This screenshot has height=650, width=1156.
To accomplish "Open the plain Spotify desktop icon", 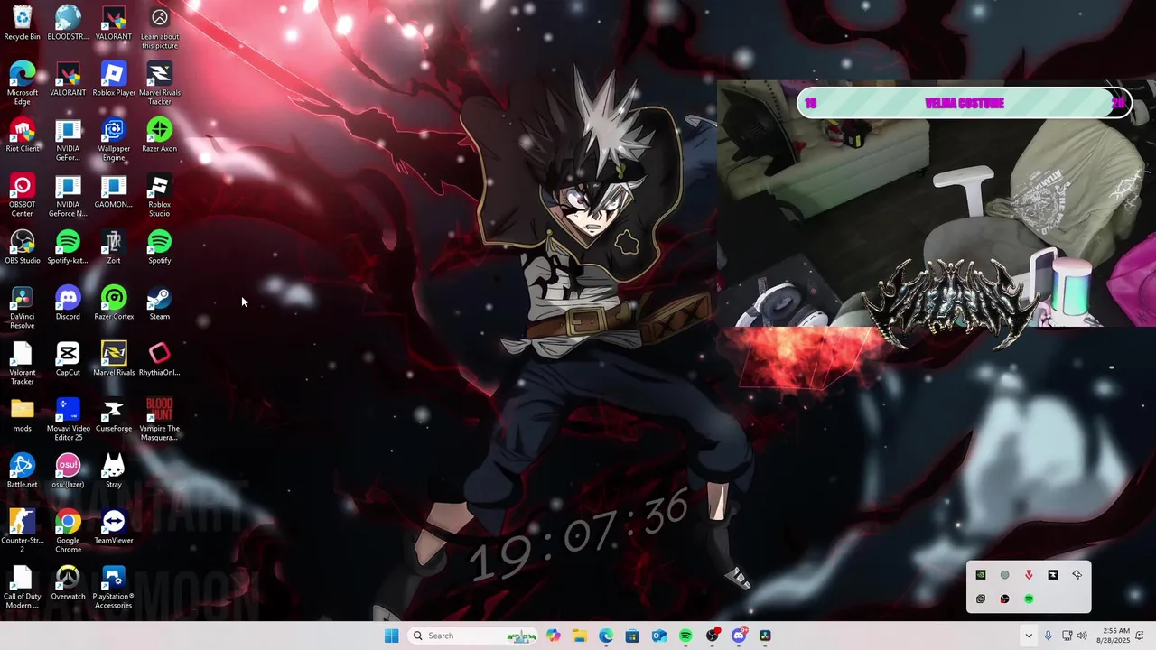I will (x=159, y=247).
